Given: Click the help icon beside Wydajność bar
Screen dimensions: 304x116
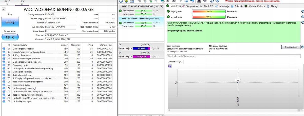Looking at the screenshot, I should pyautogui.click(x=302, y=12).
